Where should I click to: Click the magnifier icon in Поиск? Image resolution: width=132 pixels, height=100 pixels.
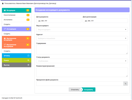coord(28,60)
